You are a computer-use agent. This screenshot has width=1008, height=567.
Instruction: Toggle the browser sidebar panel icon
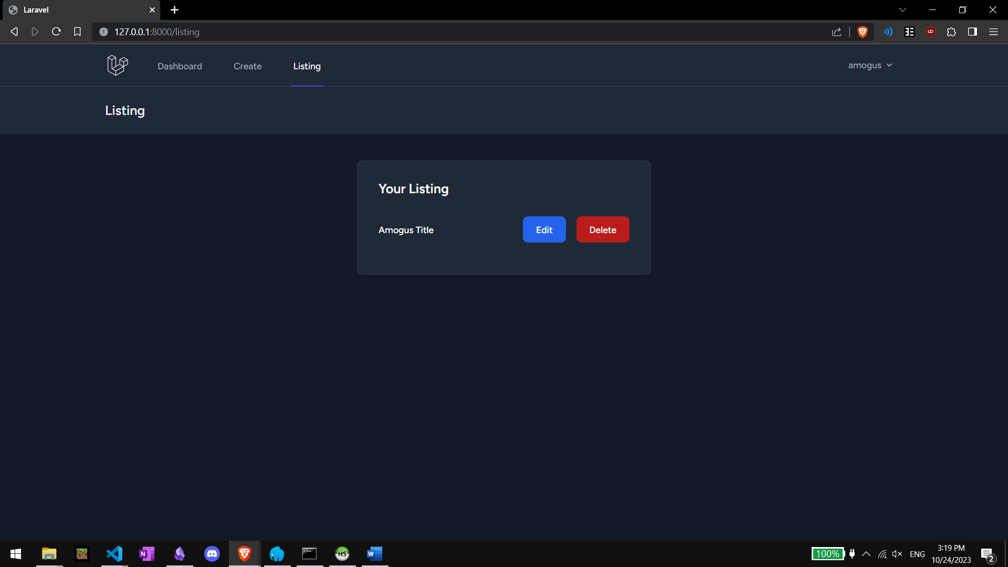[972, 32]
